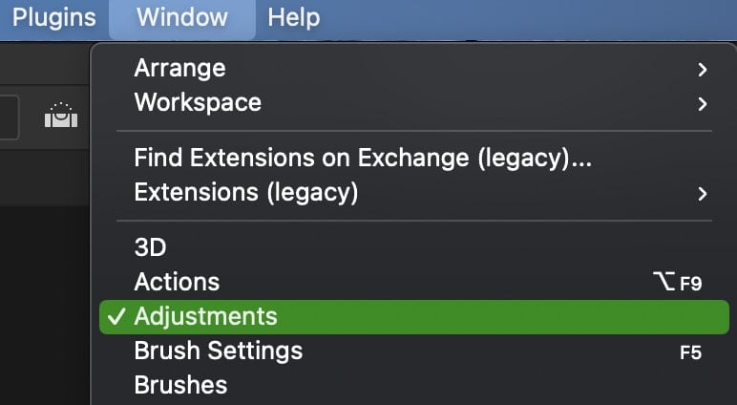The image size is (737, 405).
Task: Click the Extensions (legacy) label
Action: pos(246,193)
